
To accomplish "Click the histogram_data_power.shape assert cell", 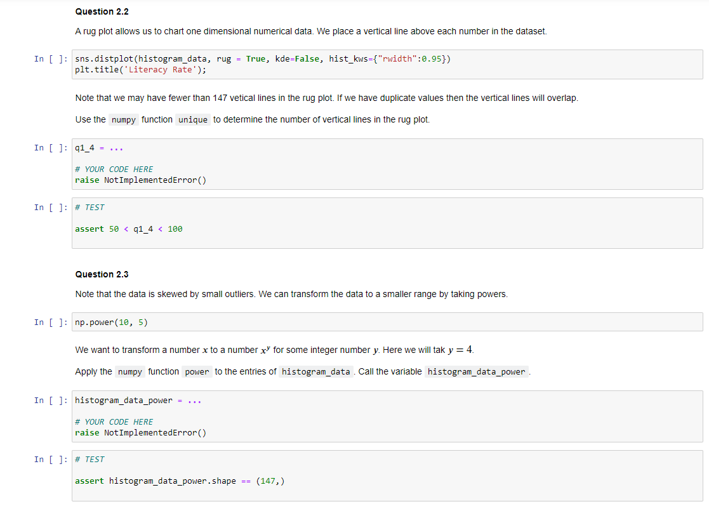I will [178, 481].
